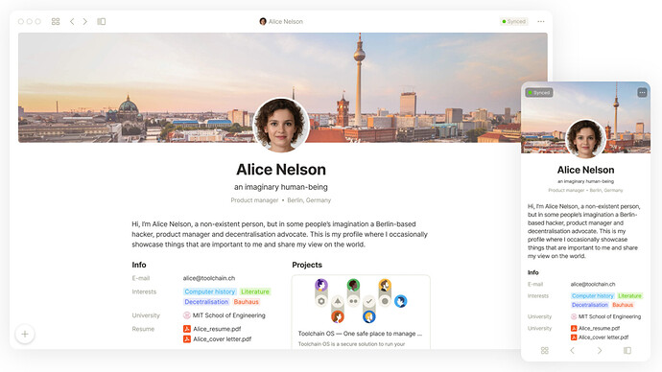The height and width of the screenshot is (372, 662).
Task: Tap the grid icon in mobile bottom bar
Action: pos(545,351)
